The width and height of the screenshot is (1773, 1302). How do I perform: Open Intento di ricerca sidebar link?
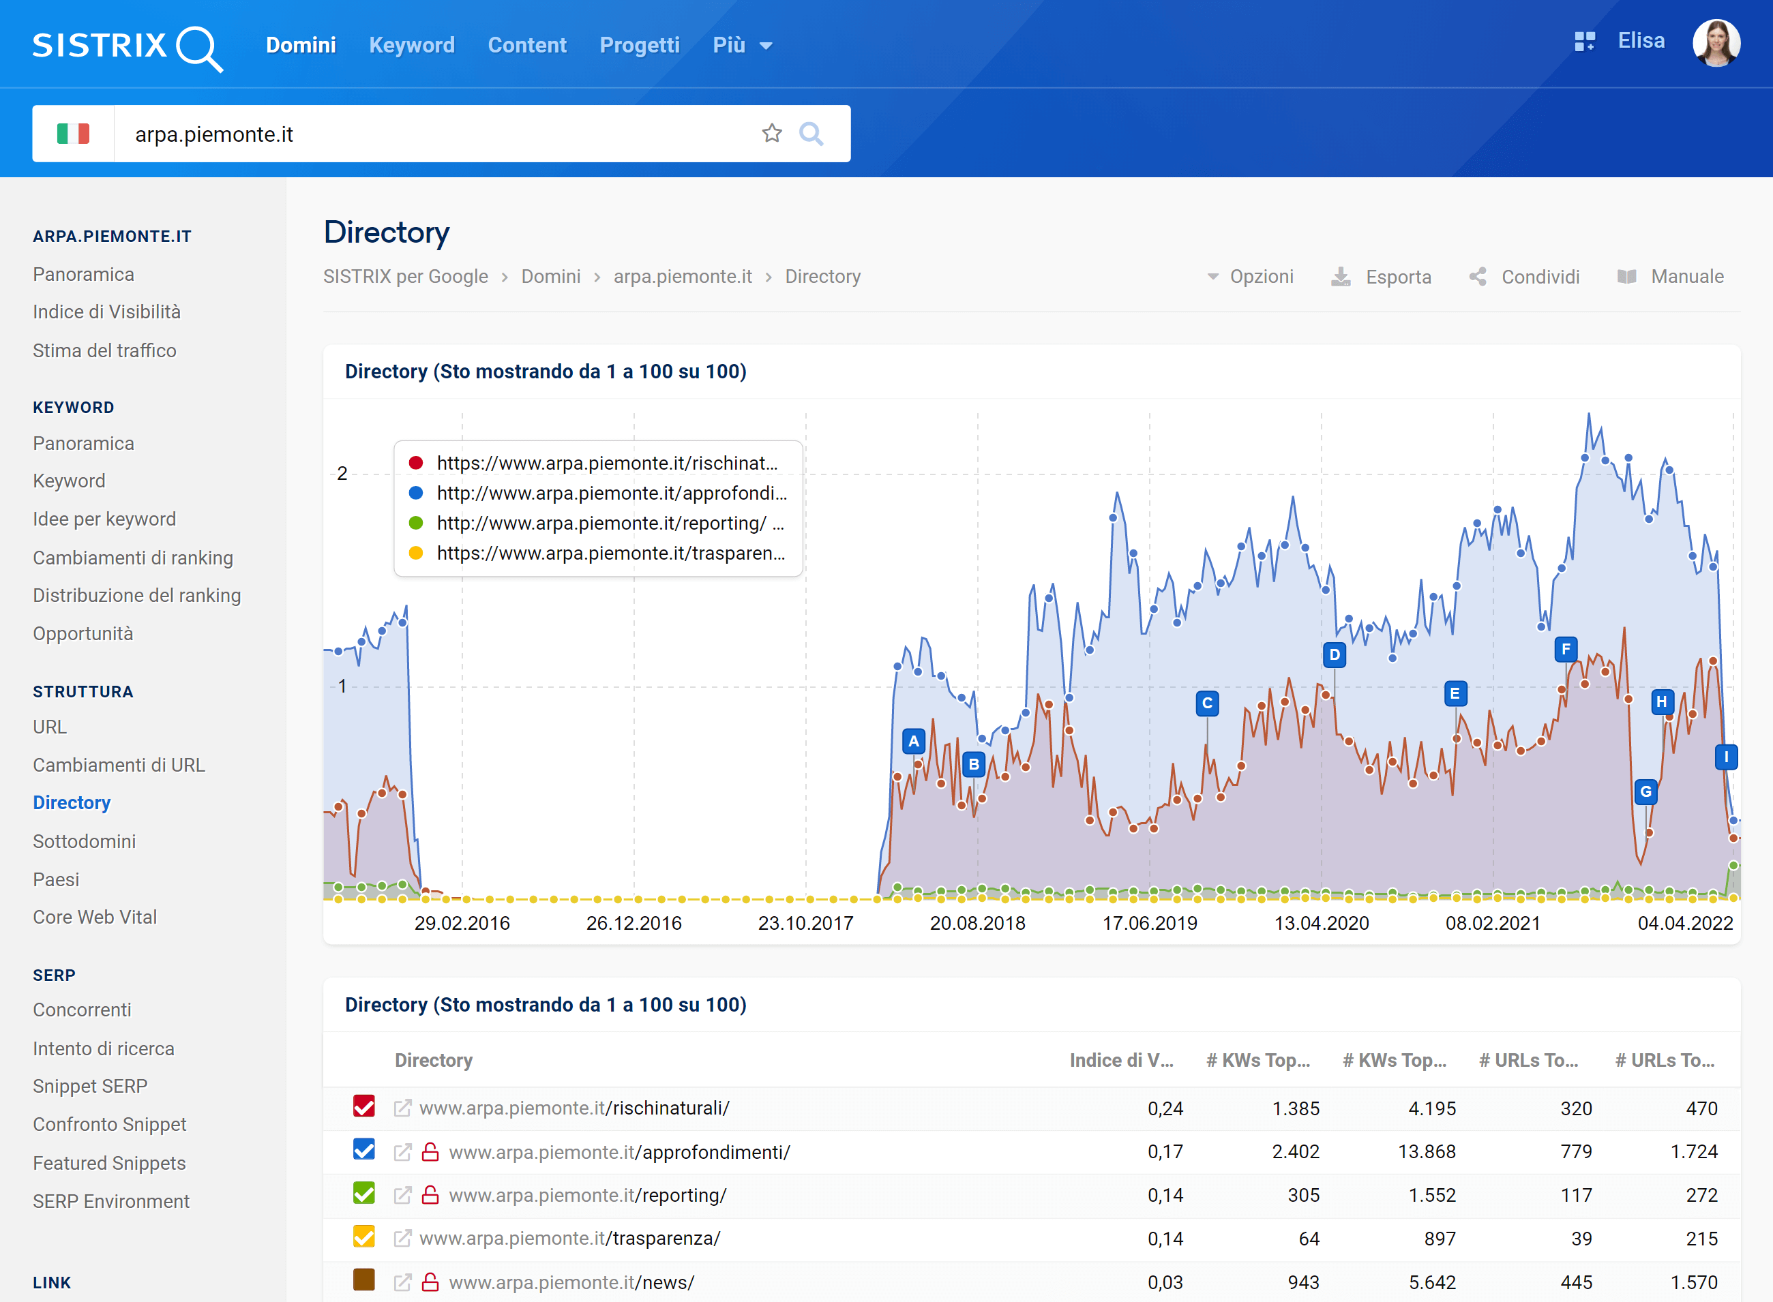103,1049
